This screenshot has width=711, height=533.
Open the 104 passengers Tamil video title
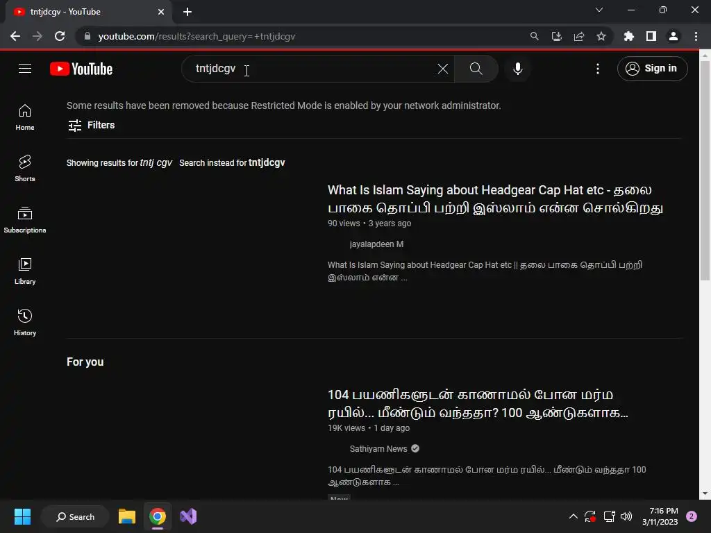click(478, 404)
